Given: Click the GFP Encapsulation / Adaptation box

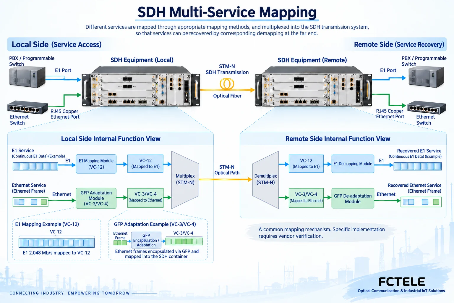Looking at the screenshot, I should coord(146,240).
